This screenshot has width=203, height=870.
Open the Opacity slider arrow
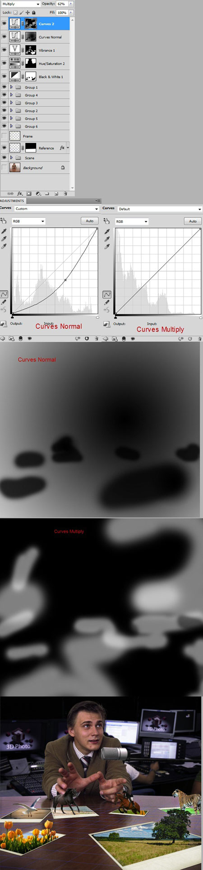click(71, 4)
